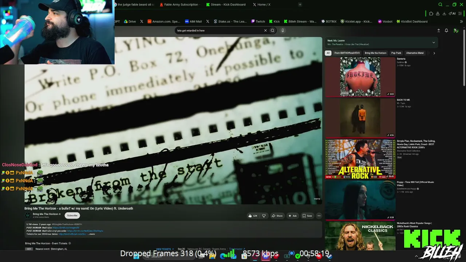
Task: Show more filter chips with right arrow
Action: tap(434, 53)
